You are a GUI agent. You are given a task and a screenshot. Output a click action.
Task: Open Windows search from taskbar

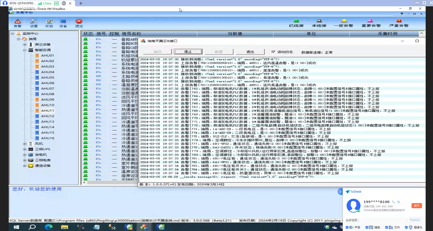point(32,227)
